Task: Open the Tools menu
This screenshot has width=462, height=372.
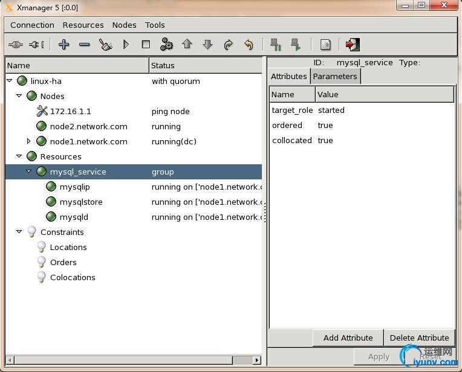Action: click(155, 25)
